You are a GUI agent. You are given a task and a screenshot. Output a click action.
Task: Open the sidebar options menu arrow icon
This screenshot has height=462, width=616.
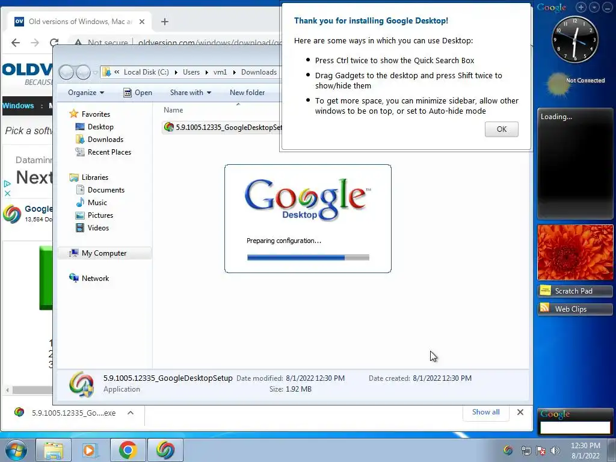(594, 7)
